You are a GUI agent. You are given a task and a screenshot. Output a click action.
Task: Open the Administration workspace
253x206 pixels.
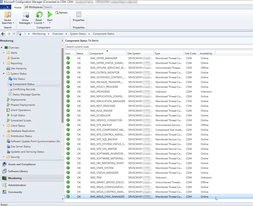click(x=17, y=185)
